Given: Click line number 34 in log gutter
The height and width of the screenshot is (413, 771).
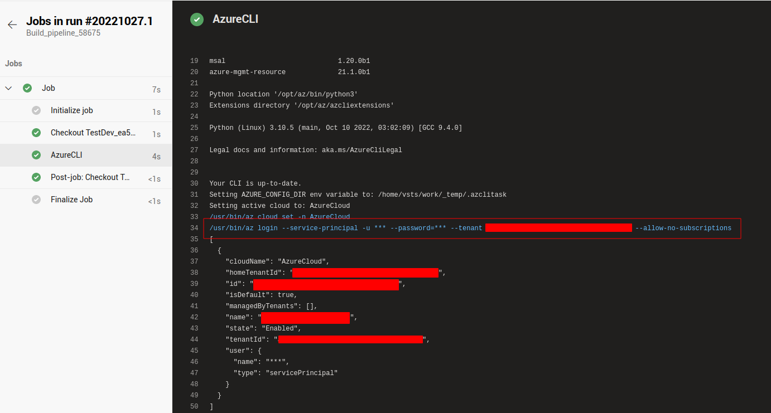Looking at the screenshot, I should point(194,228).
